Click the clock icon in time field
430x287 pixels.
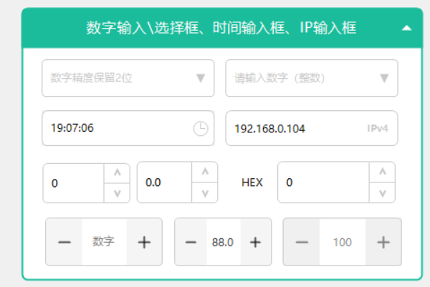(x=201, y=128)
